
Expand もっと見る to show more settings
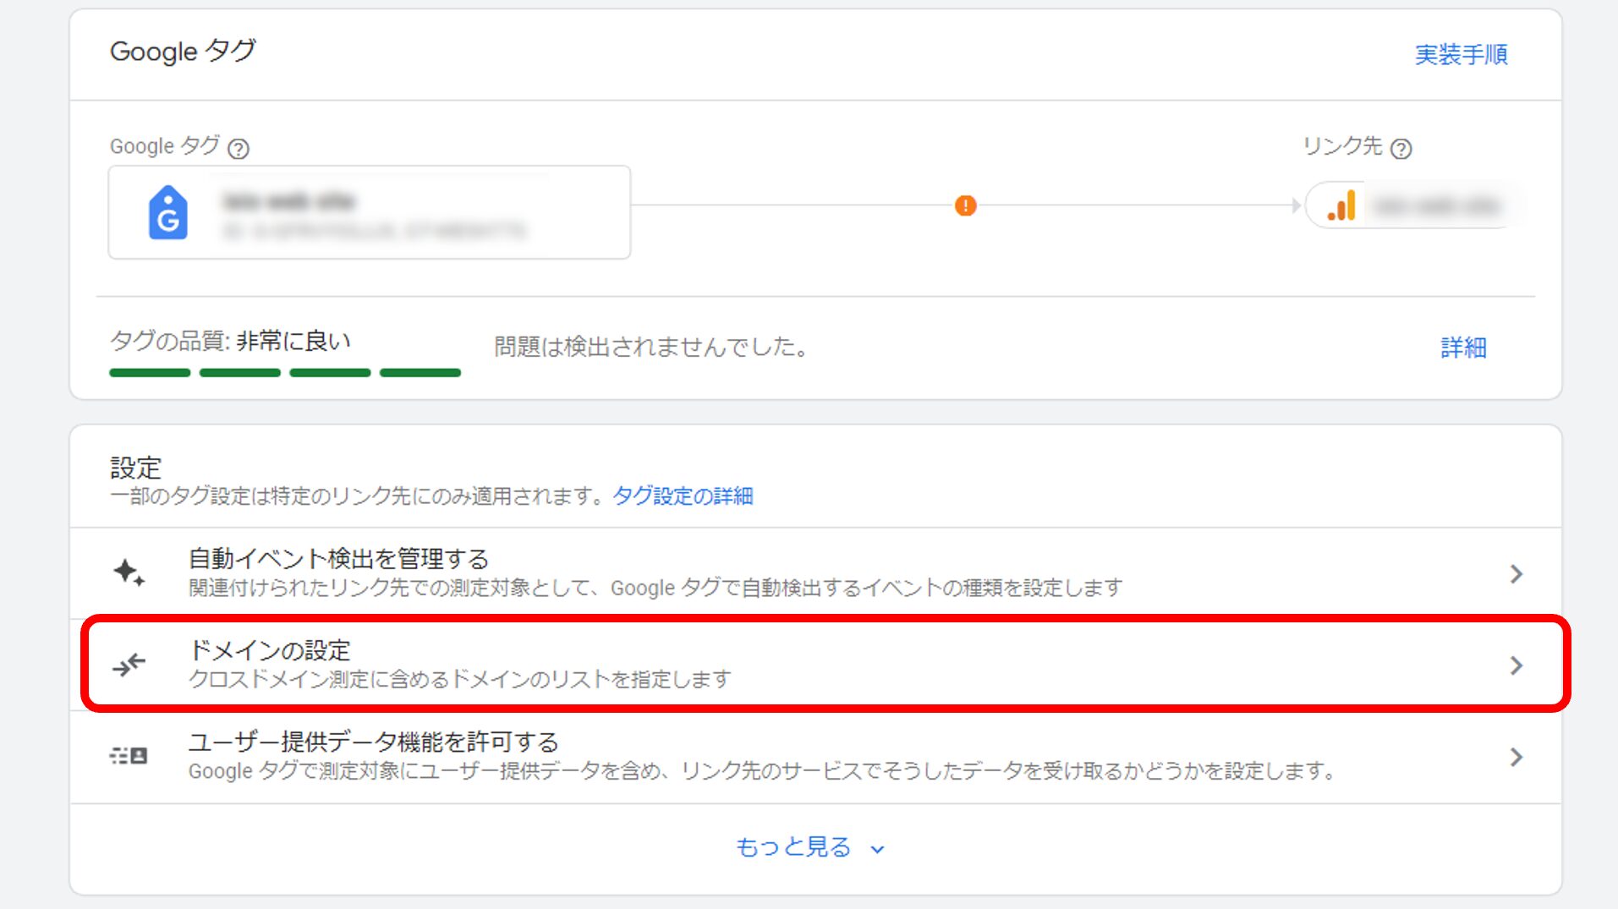tap(809, 847)
